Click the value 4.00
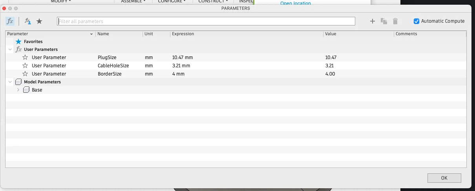The width and height of the screenshot is (475, 191). click(330, 74)
